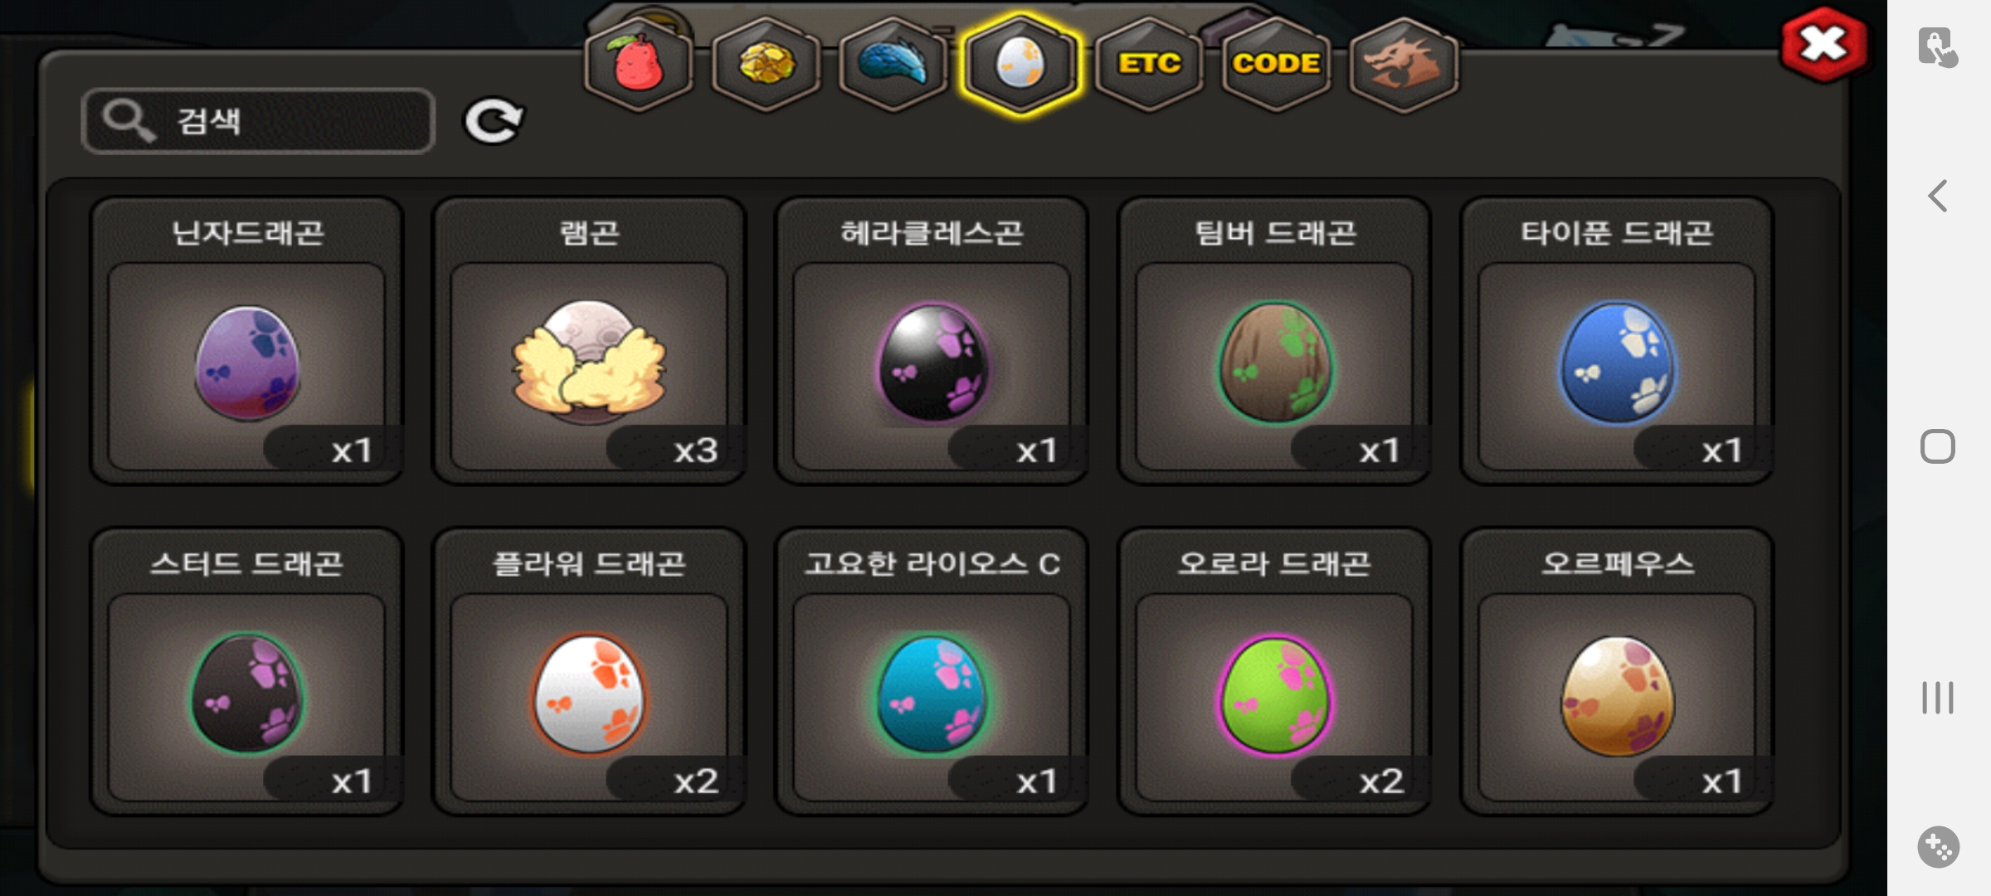This screenshot has width=1991, height=896.
Task: Switch to the ETC tab
Action: coord(1149,65)
